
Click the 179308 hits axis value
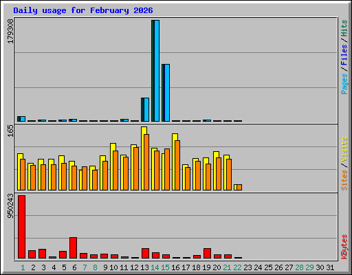click(10, 31)
